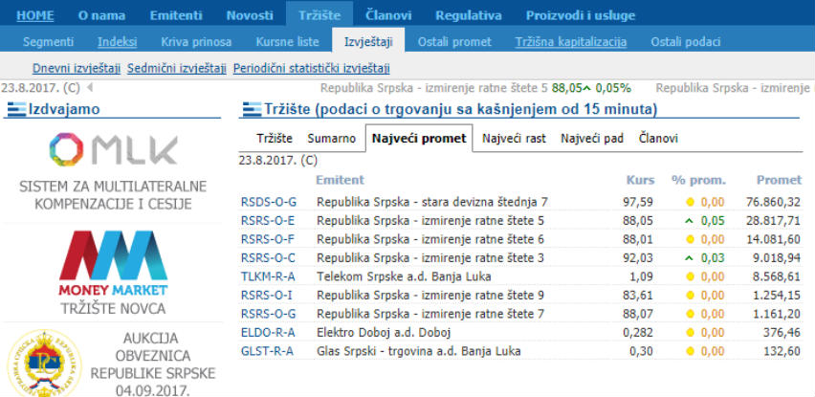Click the ticker scroll-left arrow next to the date
The width and height of the screenshot is (815, 397).
89,88
